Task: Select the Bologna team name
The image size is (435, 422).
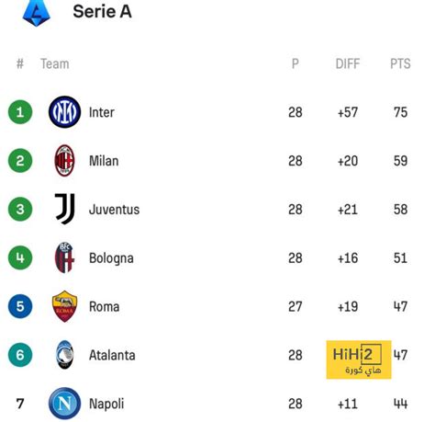Action: click(x=111, y=258)
